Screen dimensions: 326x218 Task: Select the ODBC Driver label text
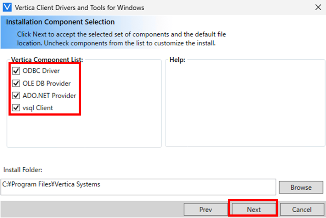tap(41, 71)
